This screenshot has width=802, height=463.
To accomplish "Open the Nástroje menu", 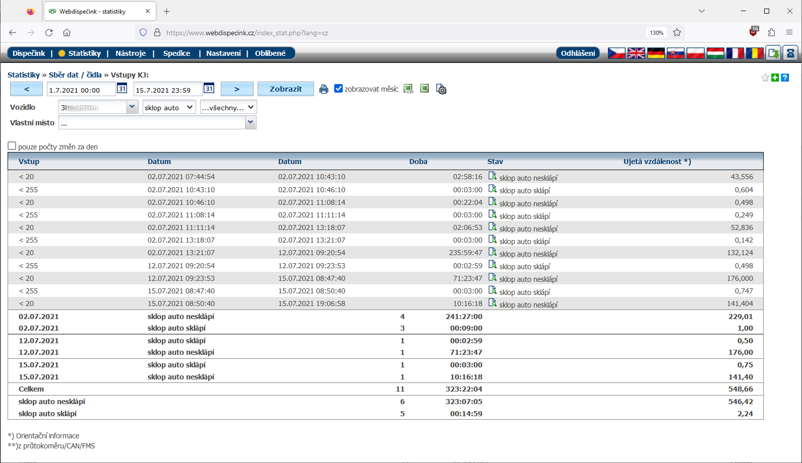I will (x=131, y=53).
